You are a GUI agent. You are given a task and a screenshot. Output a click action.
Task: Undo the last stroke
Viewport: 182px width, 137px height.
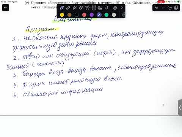pos(156,8)
